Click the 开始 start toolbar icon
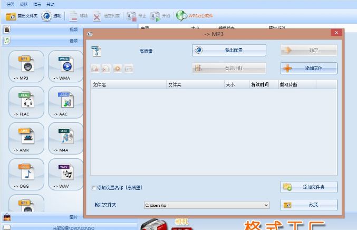This screenshot has height=230, width=357. pos(155,16)
